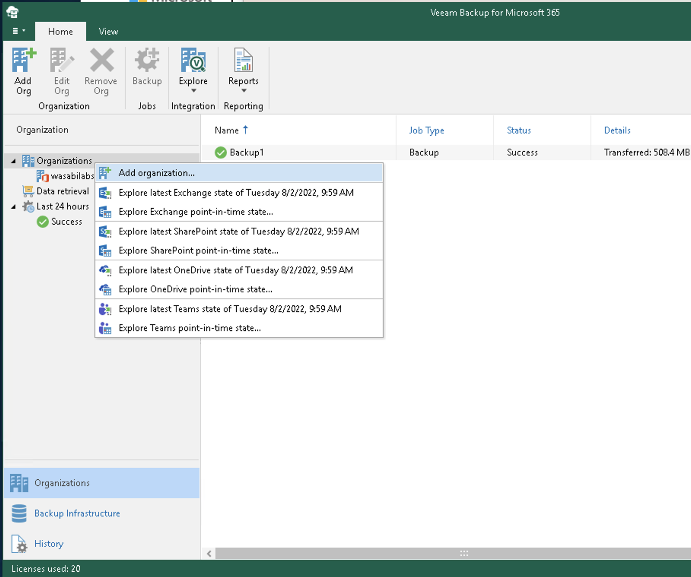Click the green check icon beside Backup1

[x=221, y=152]
